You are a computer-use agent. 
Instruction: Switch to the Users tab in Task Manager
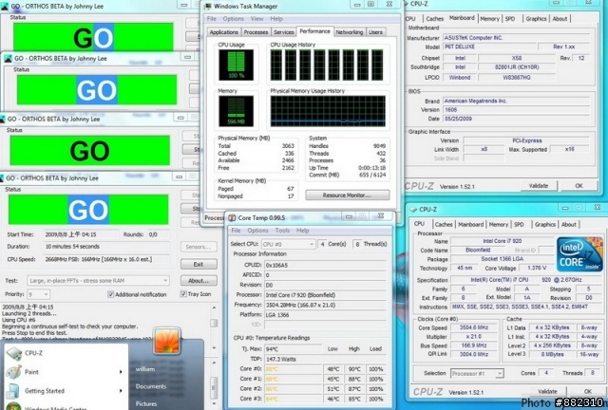click(375, 32)
